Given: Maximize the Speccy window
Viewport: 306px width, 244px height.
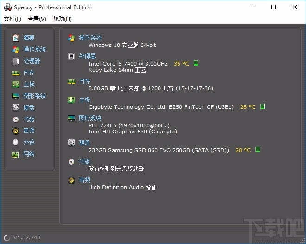Looking at the screenshot, I should coord(274,7).
